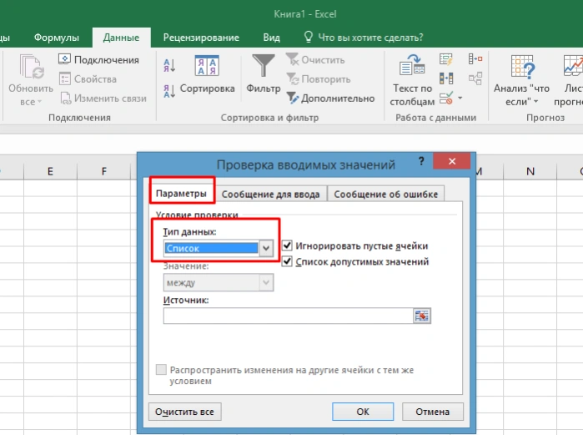
Task: Click the OK button
Action: coord(363,412)
